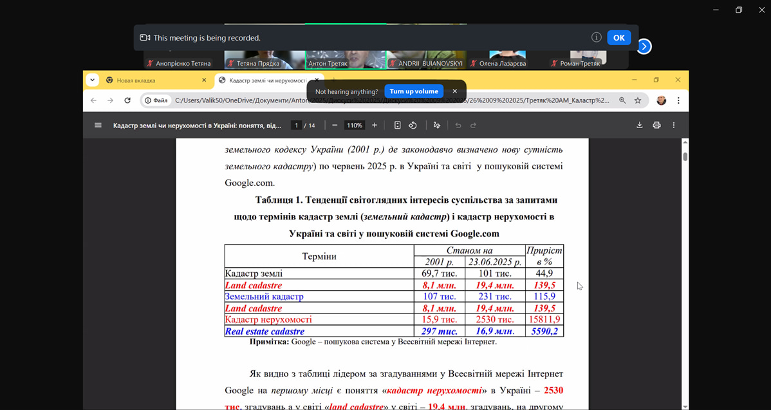This screenshot has height=410, width=771.
Task: Select the PDF draw annotation tool
Action: coord(436,126)
